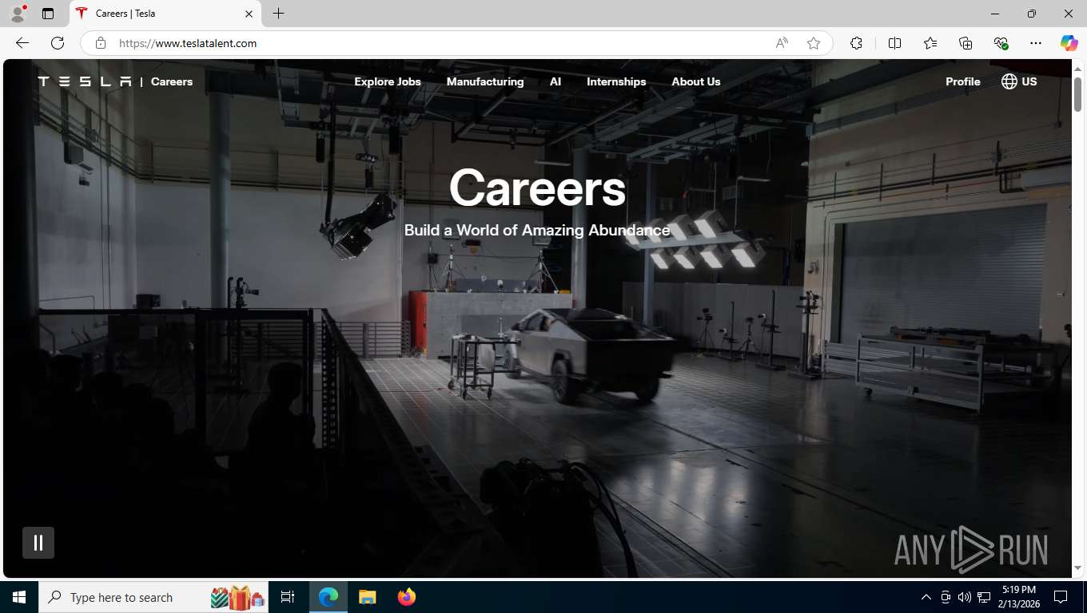Refresh the page with the reload icon
1087x613 pixels.
click(x=58, y=43)
